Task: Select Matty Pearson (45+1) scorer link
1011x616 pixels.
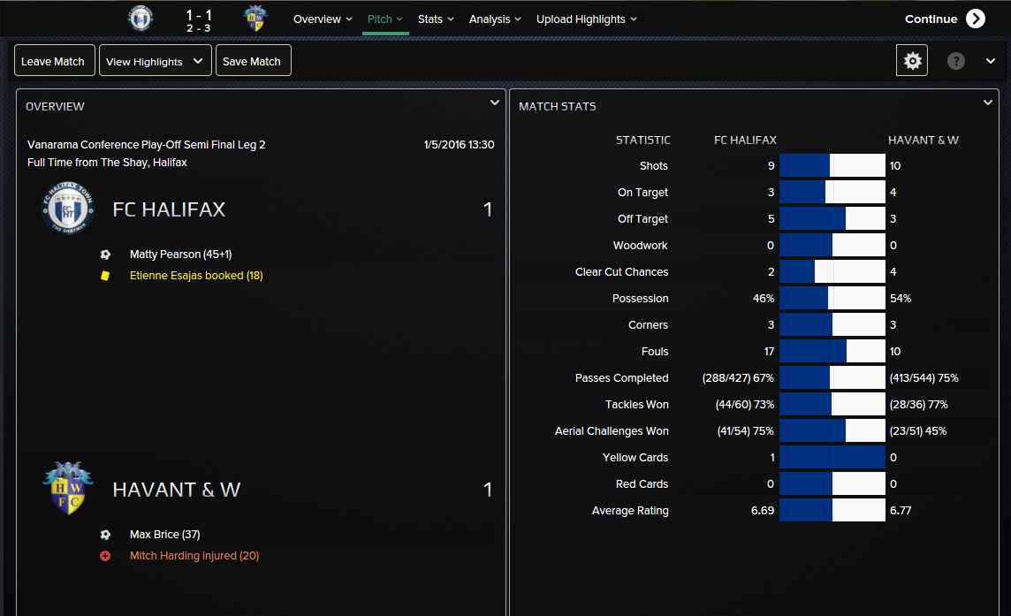Action: pyautogui.click(x=180, y=255)
